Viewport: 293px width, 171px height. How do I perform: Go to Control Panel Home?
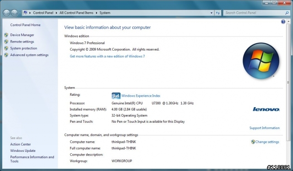(x=25, y=25)
